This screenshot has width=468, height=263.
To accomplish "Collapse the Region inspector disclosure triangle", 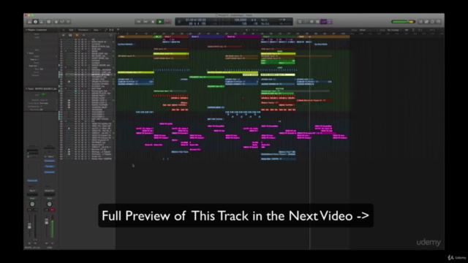I will pos(26,30).
